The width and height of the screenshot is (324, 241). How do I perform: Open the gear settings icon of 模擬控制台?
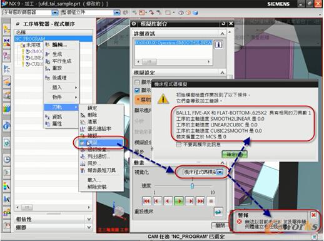134,24
